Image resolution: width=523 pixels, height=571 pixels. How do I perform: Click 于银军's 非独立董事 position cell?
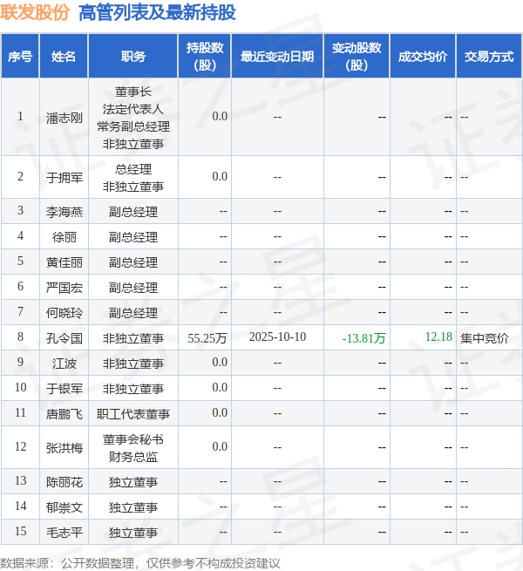(x=133, y=389)
